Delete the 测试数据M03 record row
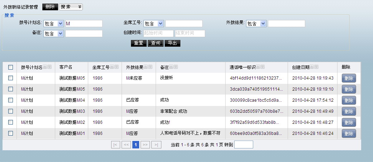Image resolution: width=373 pixels, height=162 pixels. pos(349,111)
